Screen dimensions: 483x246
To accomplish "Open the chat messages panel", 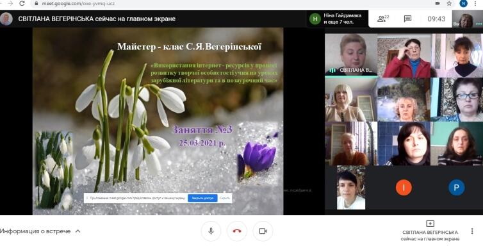I will pyautogui.click(x=407, y=19).
